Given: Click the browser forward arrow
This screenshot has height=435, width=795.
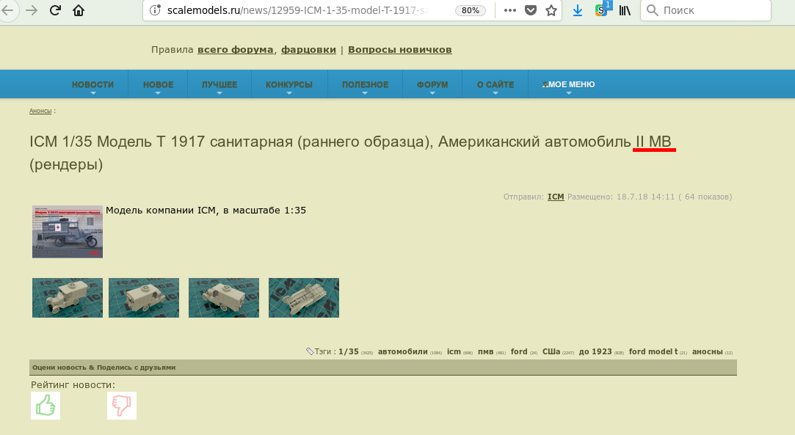Looking at the screenshot, I should [32, 10].
